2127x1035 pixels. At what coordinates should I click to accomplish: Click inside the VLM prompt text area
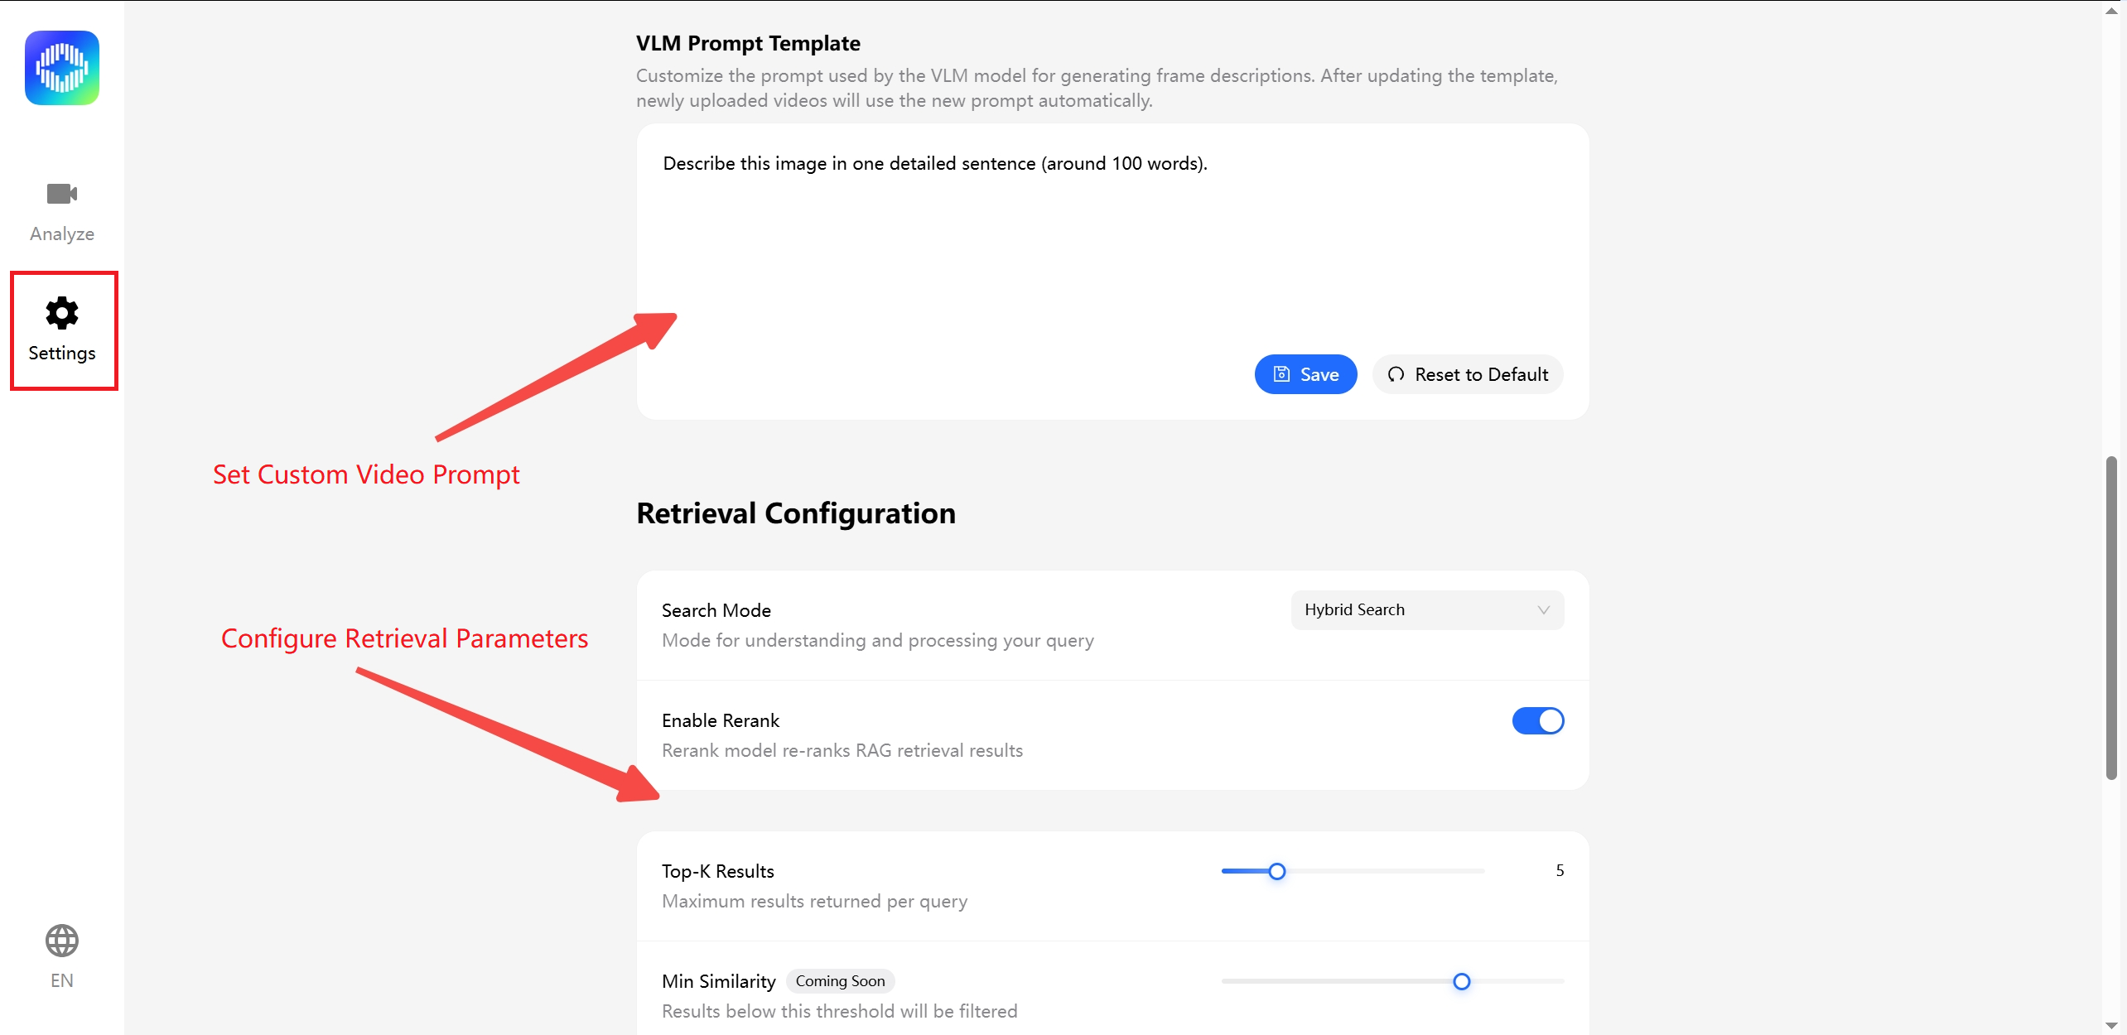[x=1112, y=240]
